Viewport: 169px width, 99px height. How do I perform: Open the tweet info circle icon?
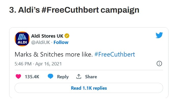point(159,64)
